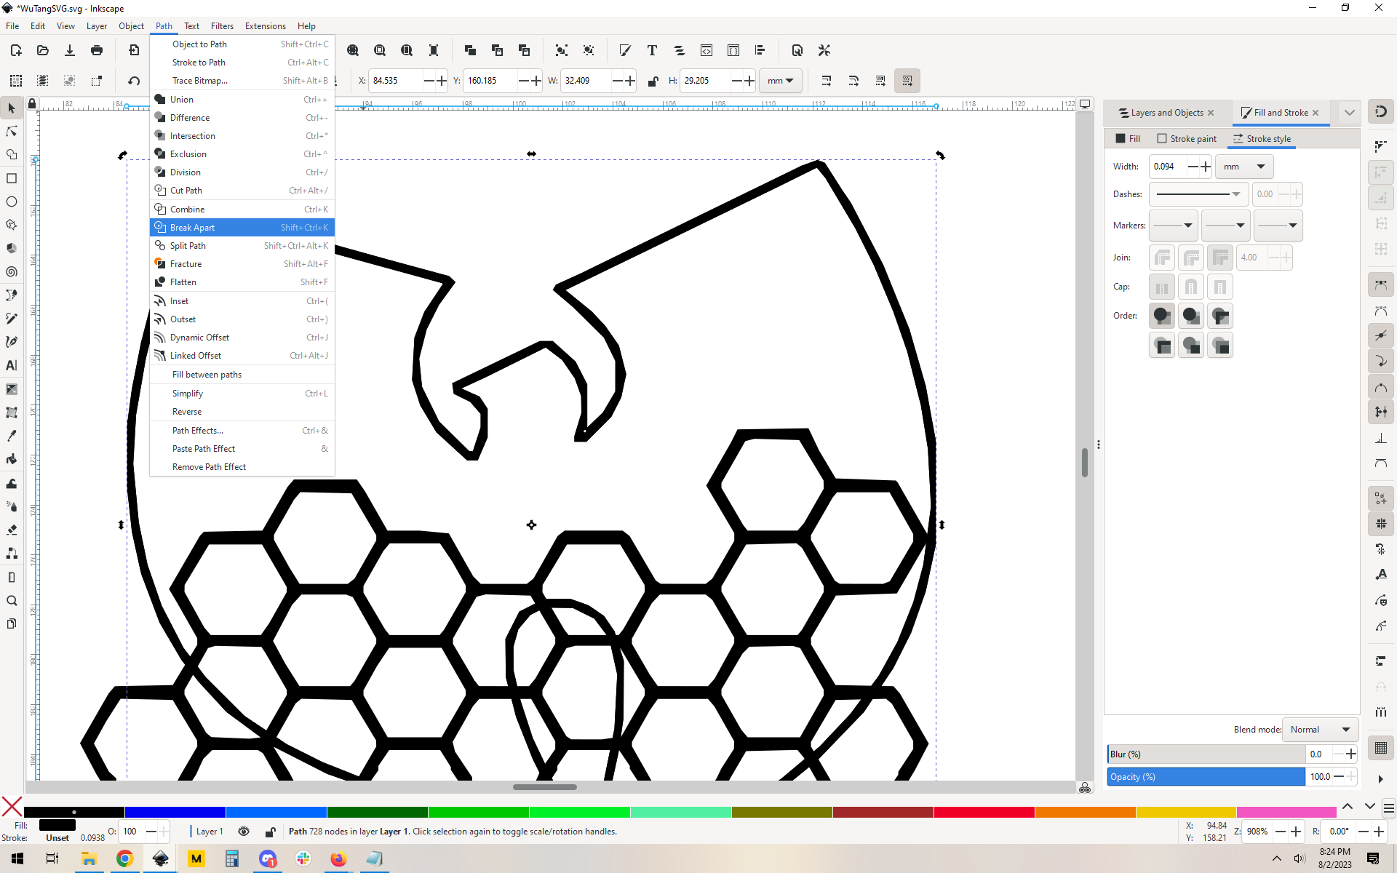The image size is (1397, 873).
Task: Switch to Stroke paint tab
Action: [x=1187, y=139]
